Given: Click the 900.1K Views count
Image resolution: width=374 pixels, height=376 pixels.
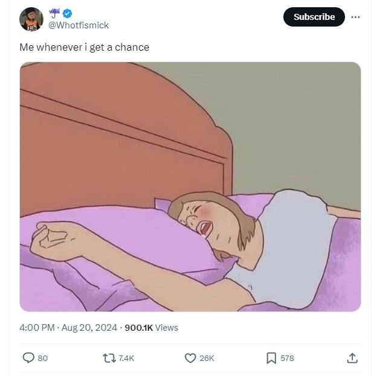Looking at the screenshot, I should pyautogui.click(x=151, y=327).
